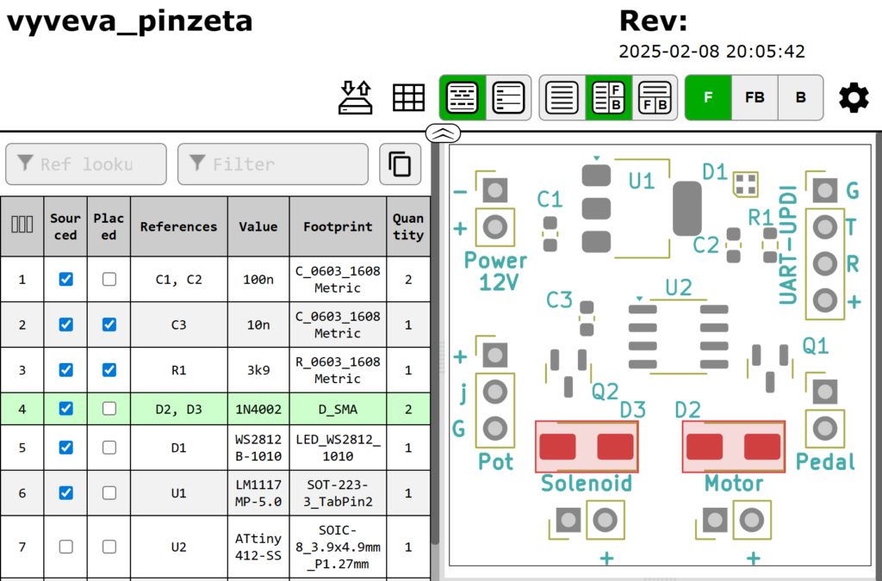The image size is (882, 581).
Task: Collapse the header with the chevron button
Action: pyautogui.click(x=443, y=133)
